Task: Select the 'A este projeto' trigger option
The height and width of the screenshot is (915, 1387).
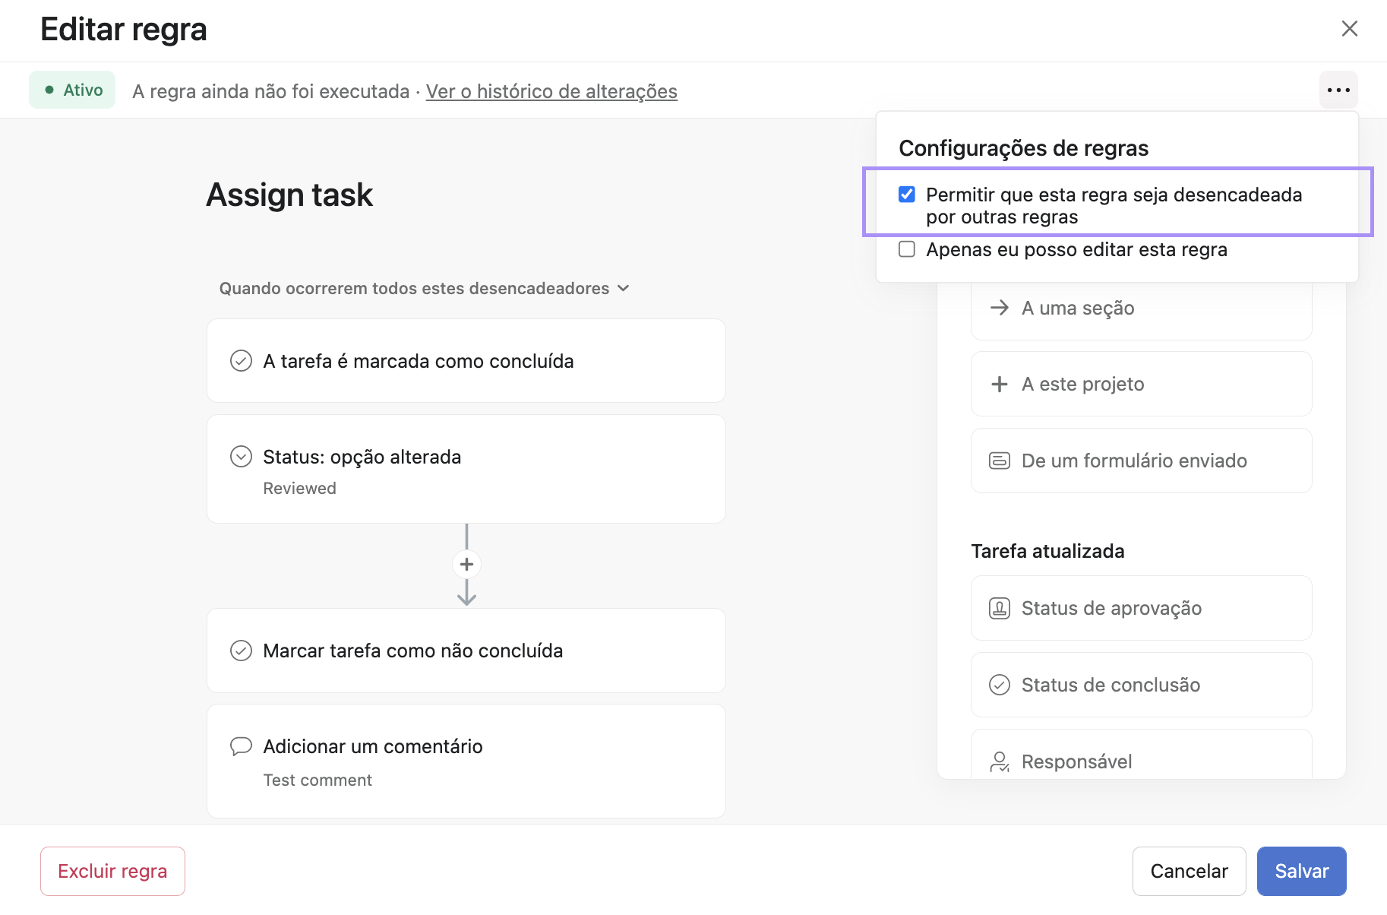Action: [x=1141, y=384]
